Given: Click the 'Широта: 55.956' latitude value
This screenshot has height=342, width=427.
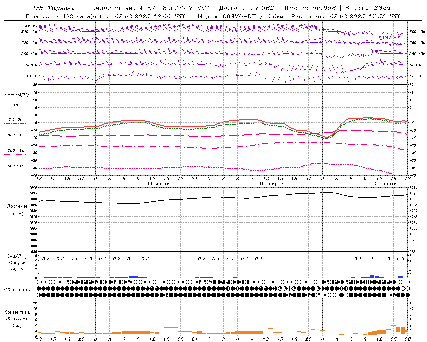Looking at the screenshot, I should pyautogui.click(x=309, y=8).
